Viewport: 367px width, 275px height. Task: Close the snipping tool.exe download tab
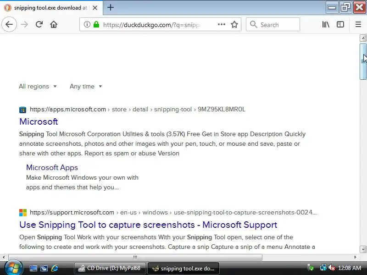(x=95, y=8)
